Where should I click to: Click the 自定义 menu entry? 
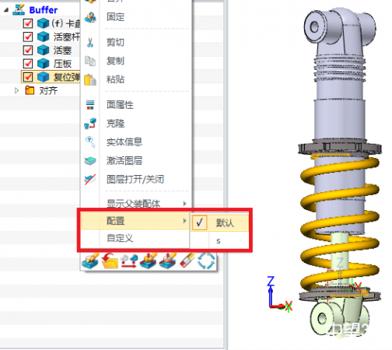(x=120, y=238)
